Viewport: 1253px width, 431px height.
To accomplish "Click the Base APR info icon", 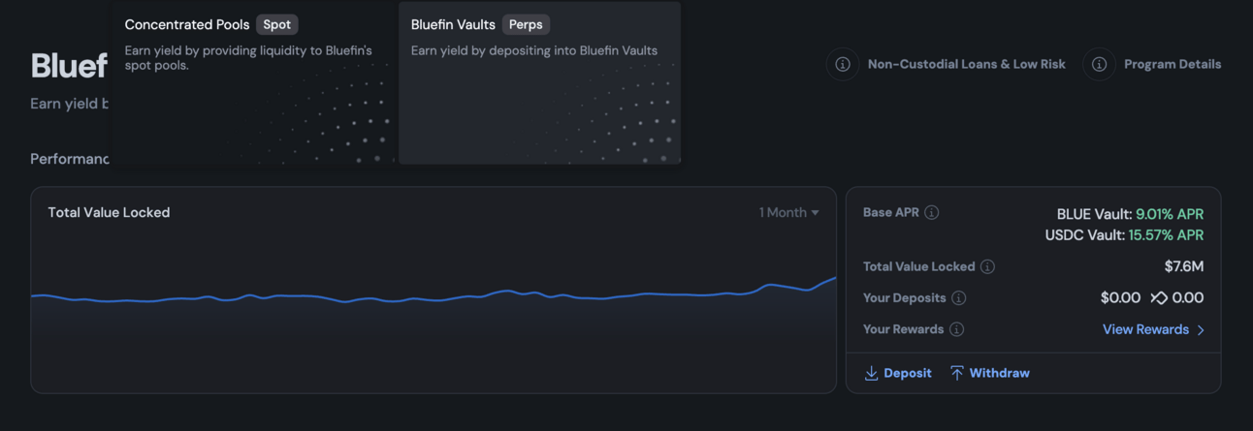I will tap(932, 212).
